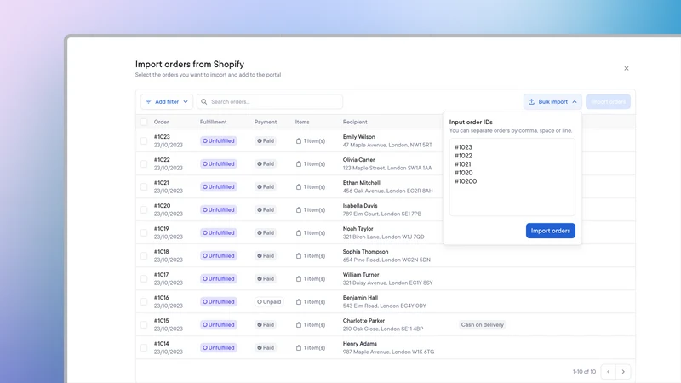This screenshot has width=681, height=383.
Task: Select the checkbox for order #1017
Action: pos(144,279)
